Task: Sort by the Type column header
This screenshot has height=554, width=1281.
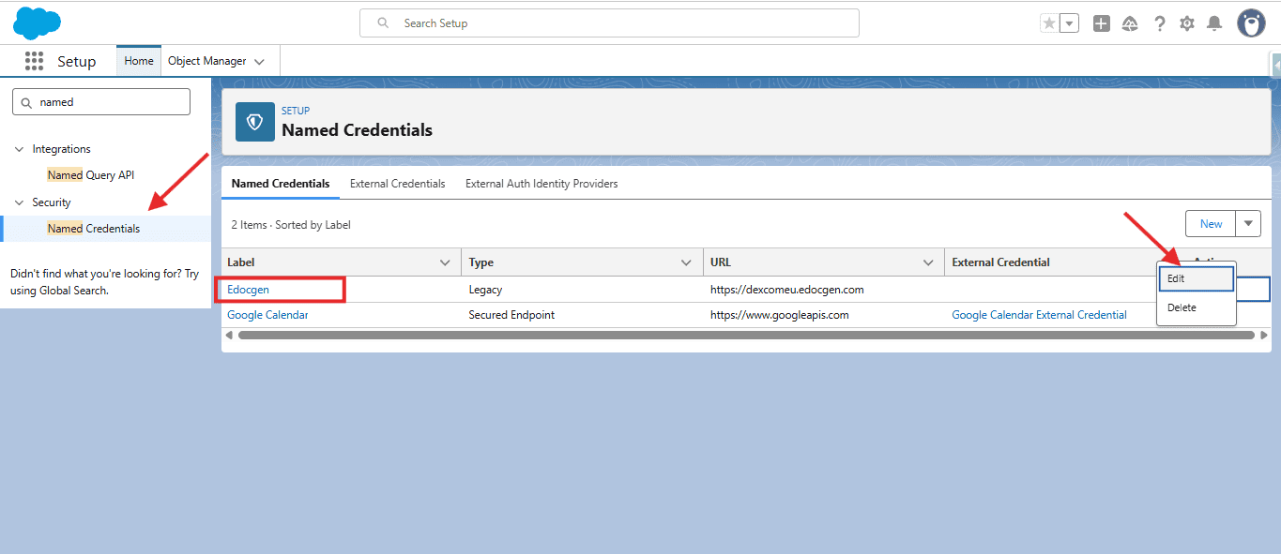Action: tap(481, 262)
